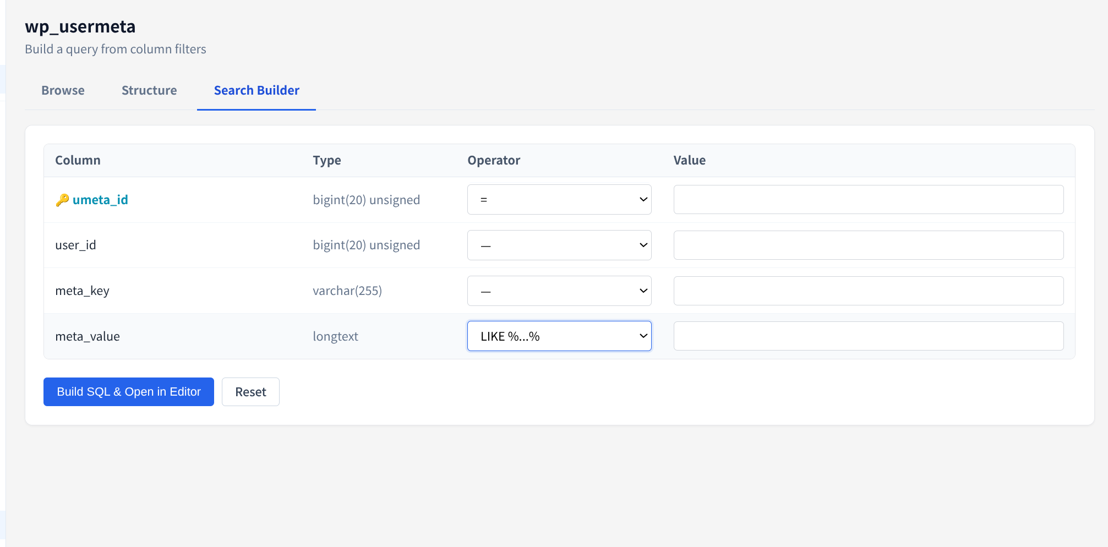This screenshot has width=1108, height=547.
Task: Click the Operator column header
Action: tap(493, 160)
